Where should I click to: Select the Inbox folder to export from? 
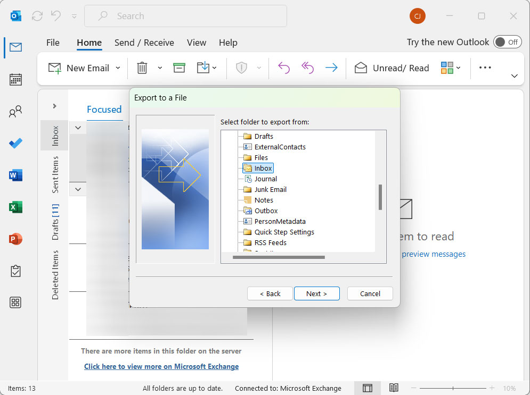262,167
